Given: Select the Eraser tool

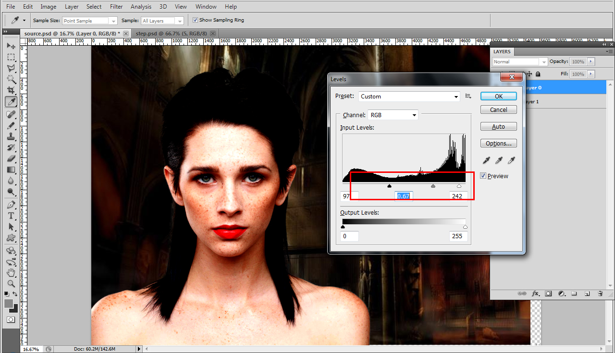Looking at the screenshot, I should click(x=11, y=158).
